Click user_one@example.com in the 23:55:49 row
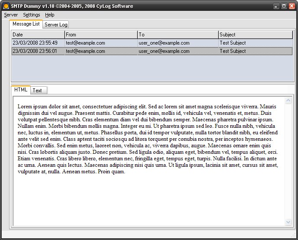298x240 pixels. 164,43
